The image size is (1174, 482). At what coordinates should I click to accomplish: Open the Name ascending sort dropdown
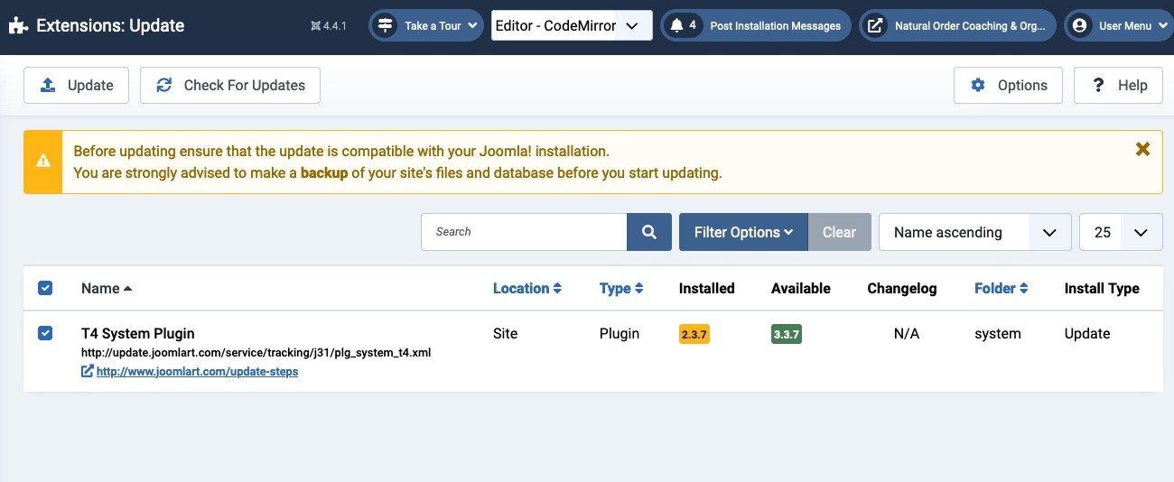pos(974,232)
